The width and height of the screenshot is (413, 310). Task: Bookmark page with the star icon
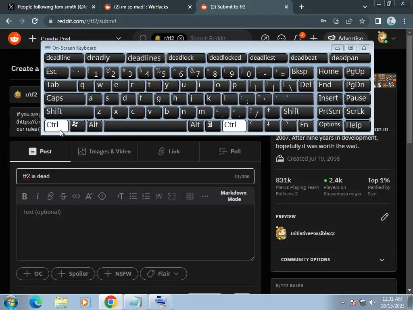pos(362,21)
